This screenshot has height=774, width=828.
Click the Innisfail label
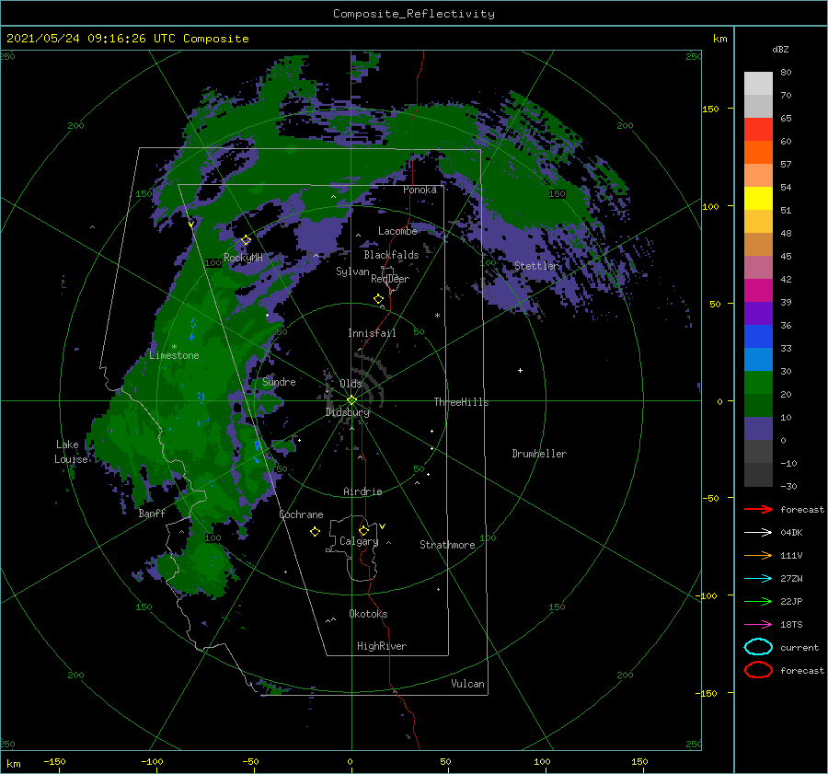pos(372,333)
